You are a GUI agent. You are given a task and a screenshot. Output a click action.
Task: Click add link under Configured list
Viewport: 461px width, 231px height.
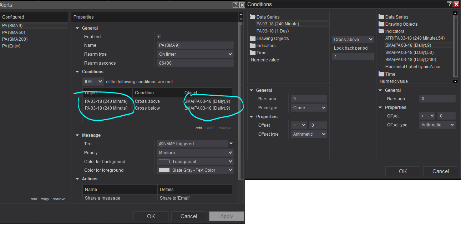tap(34, 199)
